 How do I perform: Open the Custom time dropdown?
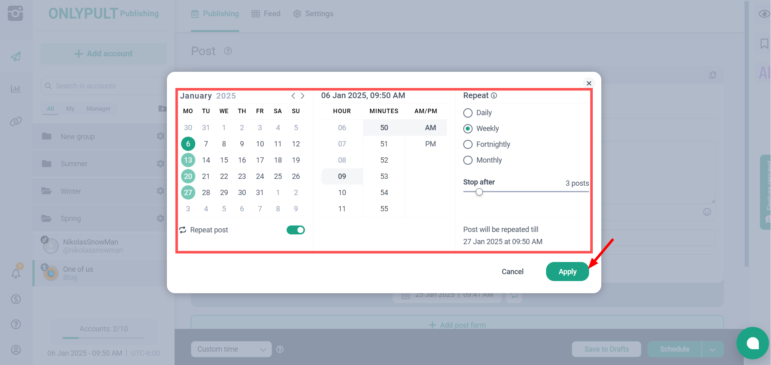pos(231,349)
